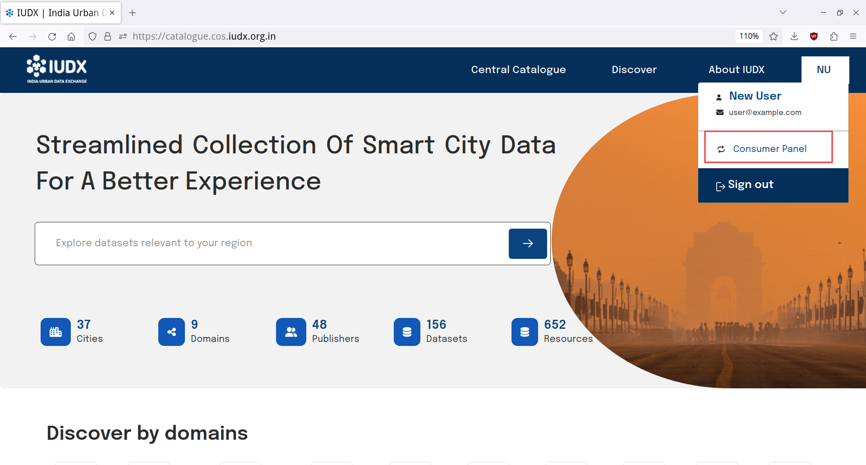This screenshot has width=866, height=465.
Task: Open the list all tabs chevron
Action: tap(783, 13)
